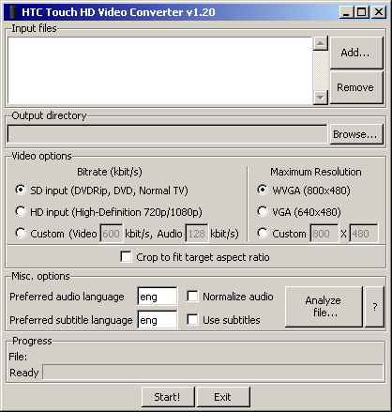Viewport: 392px width, 412px height.
Task: Minimize the Video Converter window
Action: pos(346,12)
